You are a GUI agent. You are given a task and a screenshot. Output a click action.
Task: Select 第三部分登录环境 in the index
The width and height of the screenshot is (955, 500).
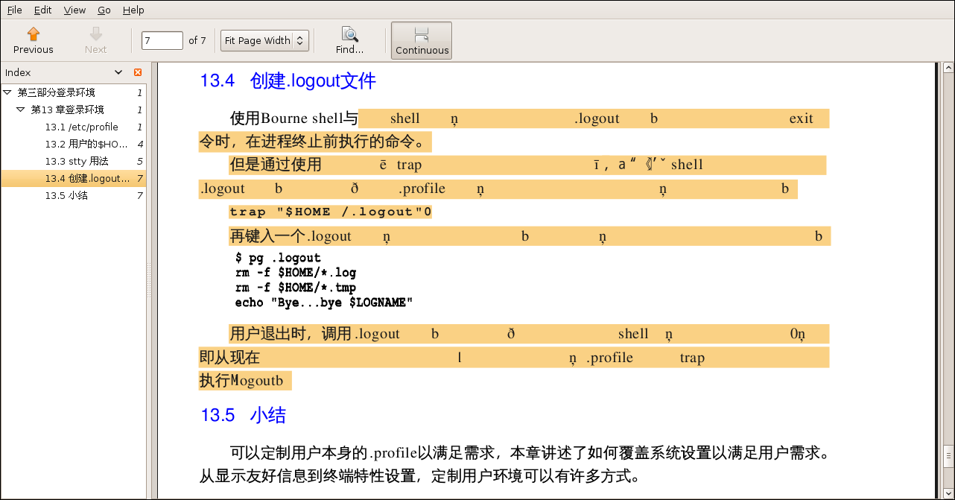click(x=57, y=92)
